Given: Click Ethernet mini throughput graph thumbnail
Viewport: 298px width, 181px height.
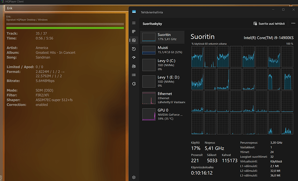Looking at the screenshot, I should click(x=149, y=98).
